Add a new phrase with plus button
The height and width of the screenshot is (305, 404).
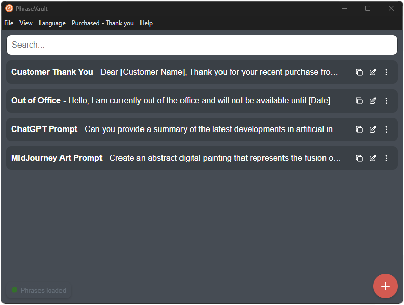coord(386,286)
